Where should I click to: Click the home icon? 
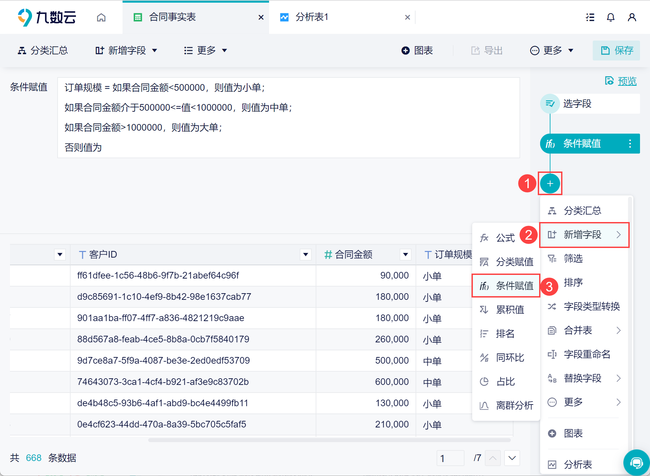[101, 17]
